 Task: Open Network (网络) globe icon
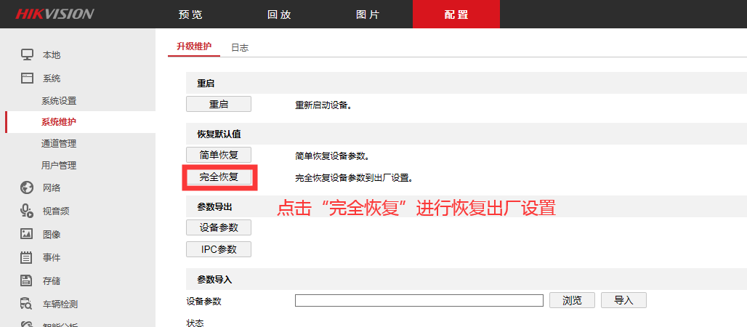[x=27, y=187]
